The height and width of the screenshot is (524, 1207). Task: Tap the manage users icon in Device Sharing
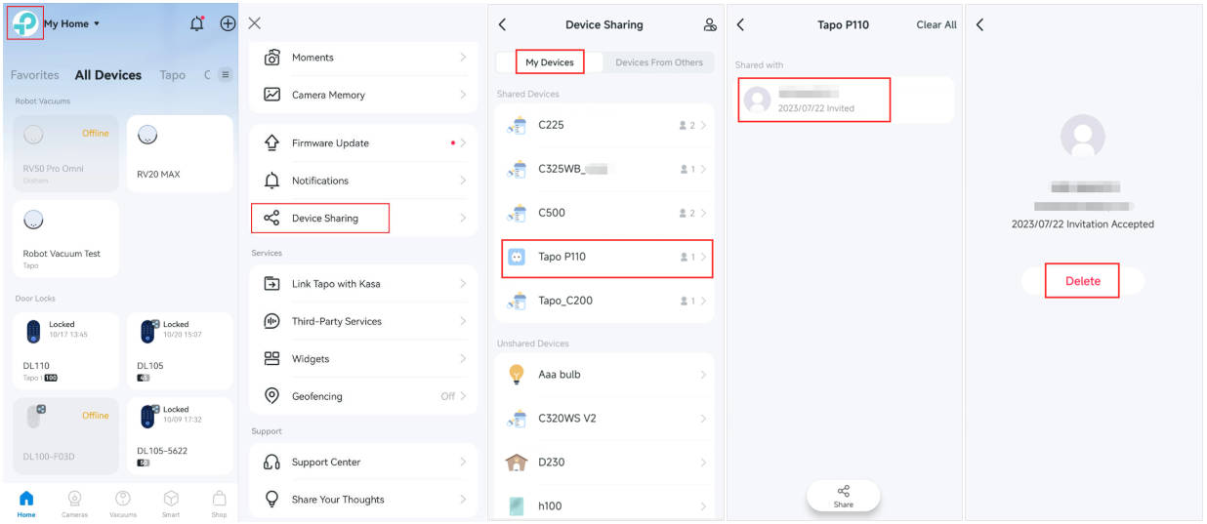coord(709,24)
